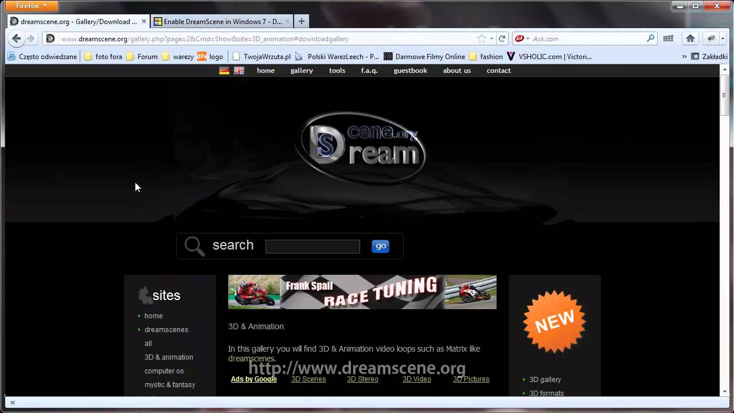This screenshot has height=413, width=734.
Task: Switch site language to German flag
Action: 224,71
